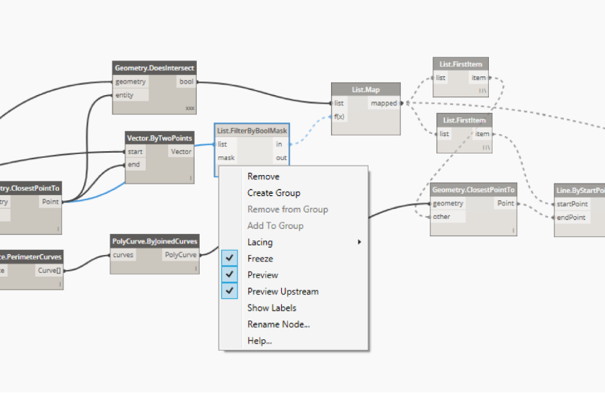Select the Vector.ByTwoPoints node title
The image size is (605, 399).
point(160,138)
